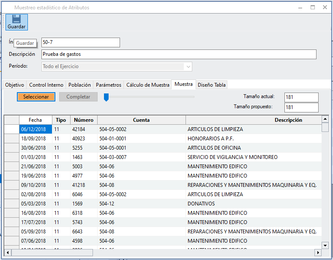This screenshot has height=260, width=333.
Task: Open the Cálculo de Muestra tab
Action: [148, 85]
